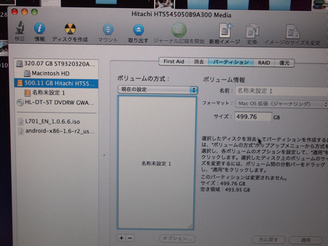The height and width of the screenshot is (246, 328).
Task: Open the Volume Scheme (現在の設定) dropdown
Action: 157,90
